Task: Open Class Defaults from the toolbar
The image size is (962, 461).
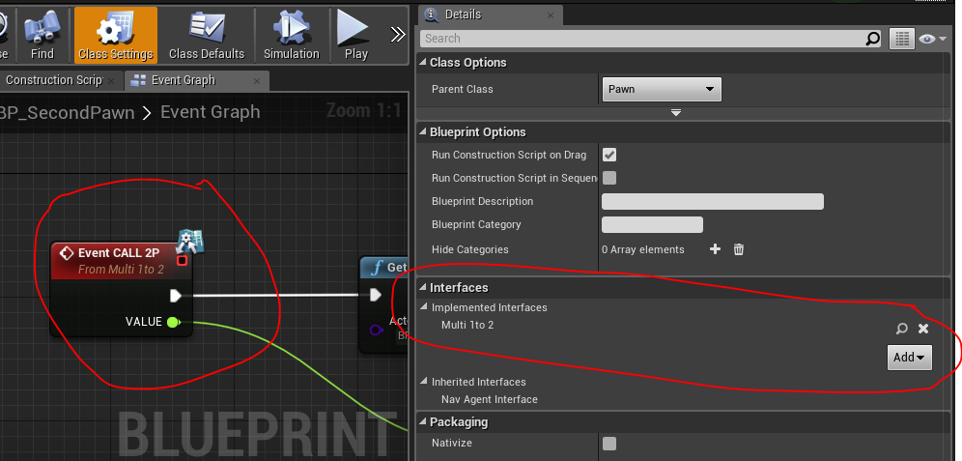Action: [207, 34]
